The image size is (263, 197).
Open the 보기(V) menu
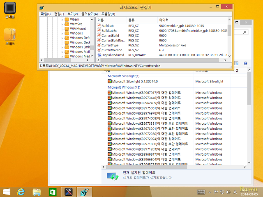coord(73,14)
